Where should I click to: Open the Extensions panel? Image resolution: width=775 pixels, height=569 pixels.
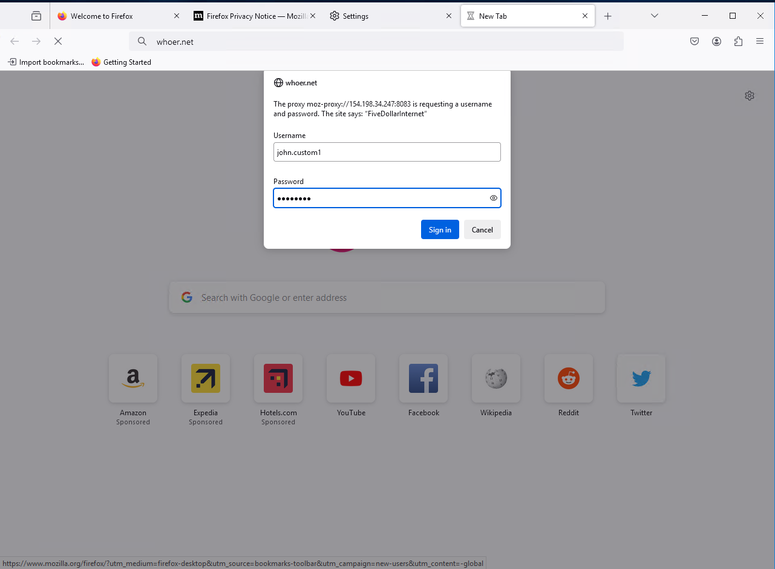738,41
